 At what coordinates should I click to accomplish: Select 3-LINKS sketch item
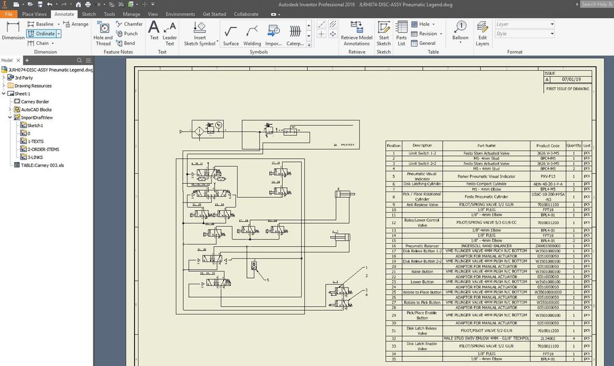click(x=31, y=157)
